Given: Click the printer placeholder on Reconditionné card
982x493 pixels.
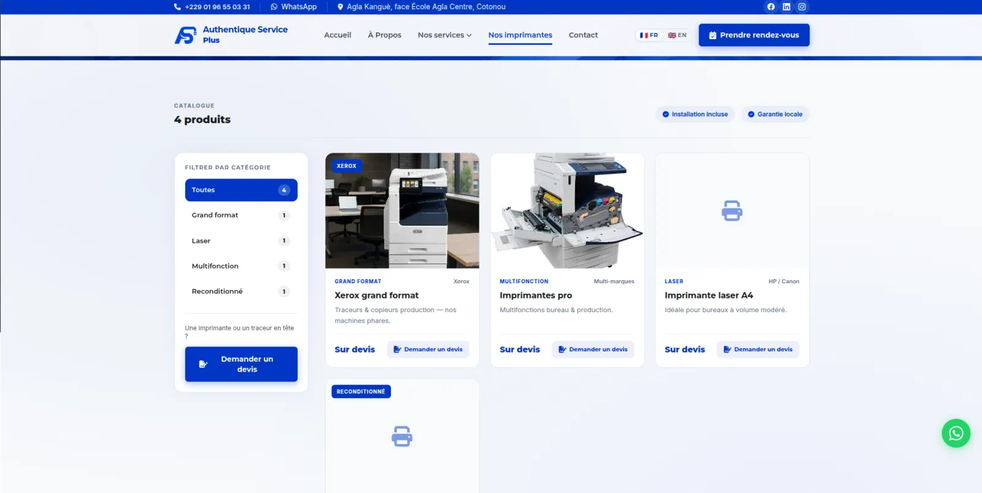Looking at the screenshot, I should click(x=402, y=436).
